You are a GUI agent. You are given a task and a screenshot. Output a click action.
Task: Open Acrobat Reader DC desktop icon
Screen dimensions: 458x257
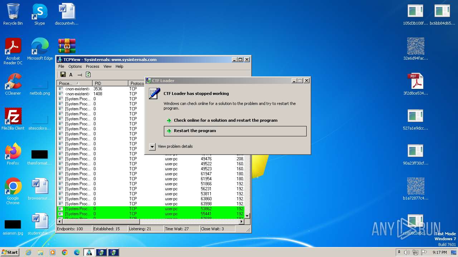pyautogui.click(x=13, y=51)
